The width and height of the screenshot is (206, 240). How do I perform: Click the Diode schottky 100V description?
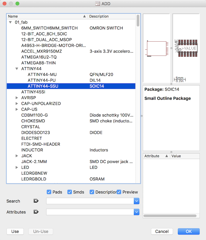[111, 115]
